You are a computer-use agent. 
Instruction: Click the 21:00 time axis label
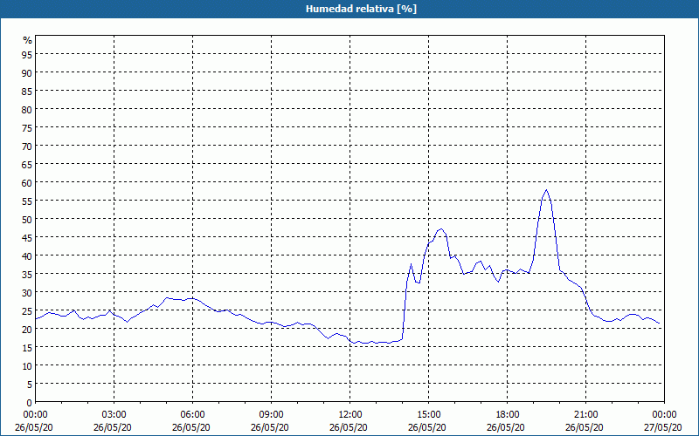pyautogui.click(x=585, y=415)
